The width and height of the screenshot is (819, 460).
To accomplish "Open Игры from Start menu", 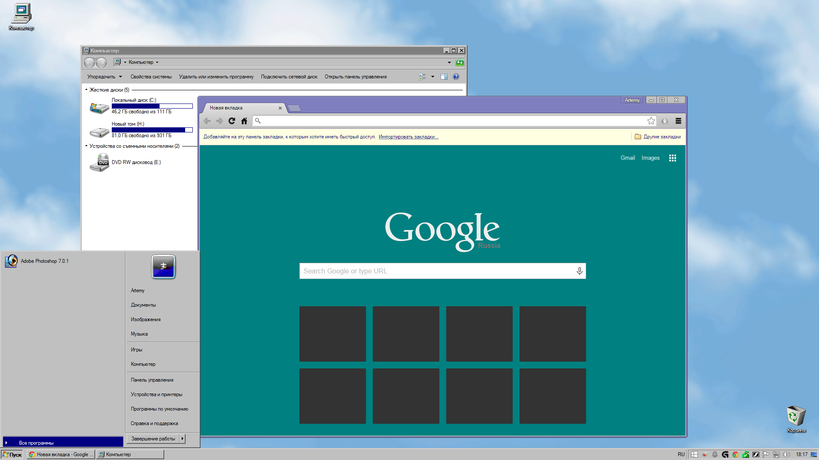I will (x=136, y=350).
